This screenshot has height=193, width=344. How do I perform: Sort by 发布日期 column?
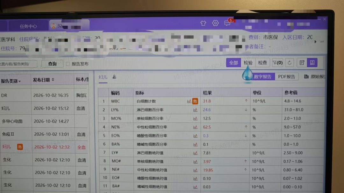(53, 80)
